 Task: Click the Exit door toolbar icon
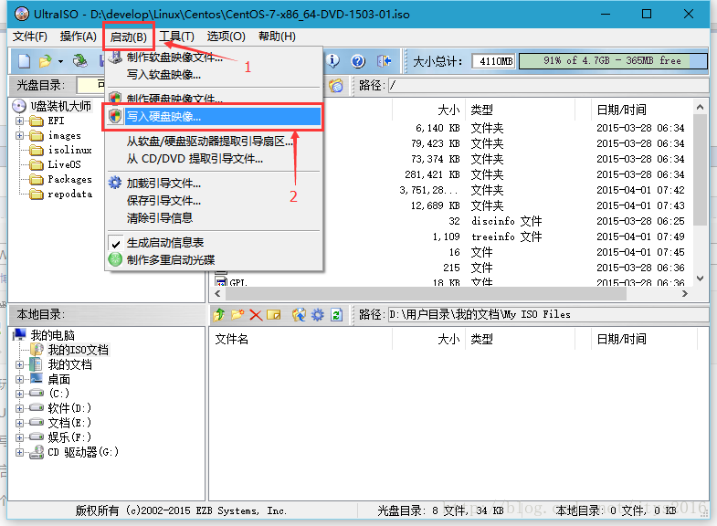385,61
